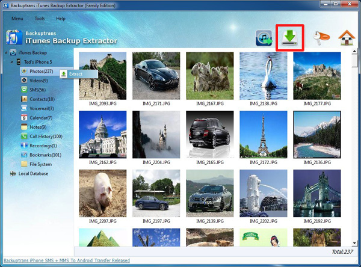361x267 pixels.
Task: Click the Home house icon
Action: pos(345,39)
